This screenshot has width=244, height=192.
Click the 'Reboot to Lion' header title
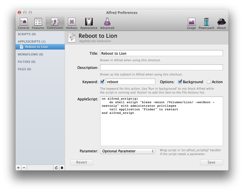point(98,36)
